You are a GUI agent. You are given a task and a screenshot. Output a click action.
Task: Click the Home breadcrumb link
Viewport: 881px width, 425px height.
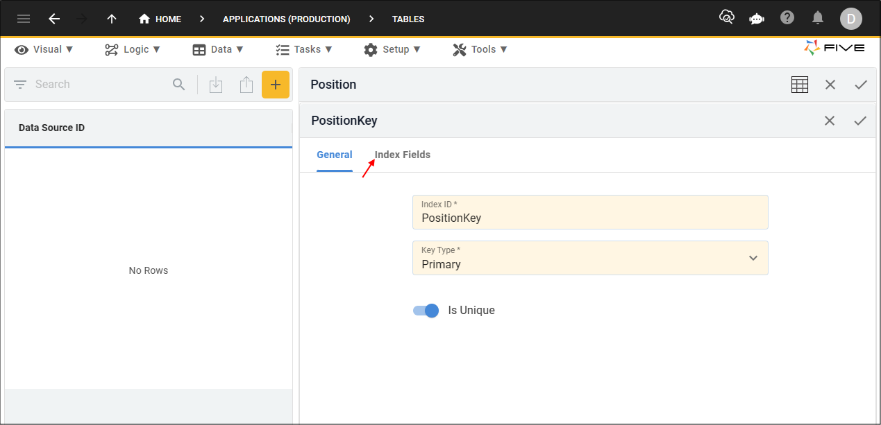pos(160,19)
